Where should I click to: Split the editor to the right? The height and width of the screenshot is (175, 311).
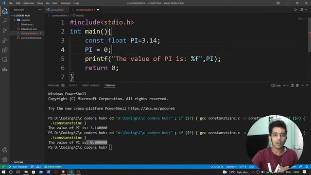pos(301,10)
